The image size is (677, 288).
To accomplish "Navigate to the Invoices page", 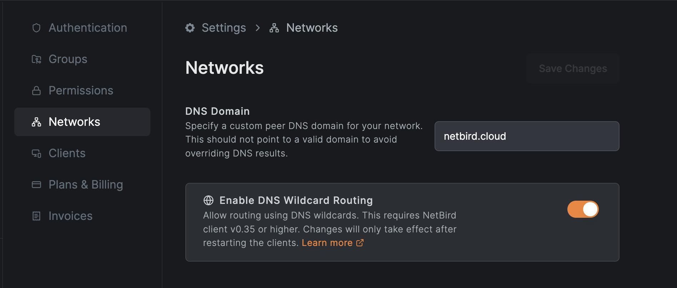I will click(70, 216).
